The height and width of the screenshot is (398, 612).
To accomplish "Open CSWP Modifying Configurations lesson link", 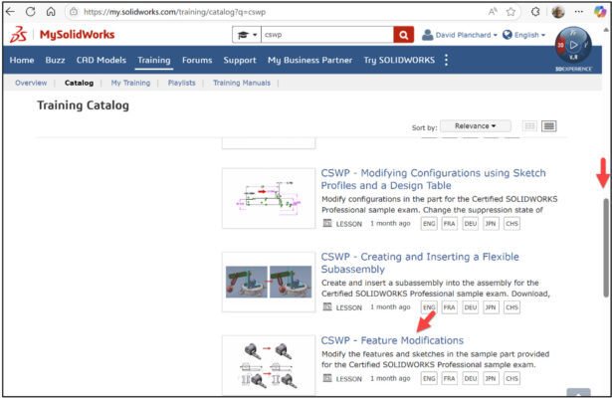I will (433, 179).
